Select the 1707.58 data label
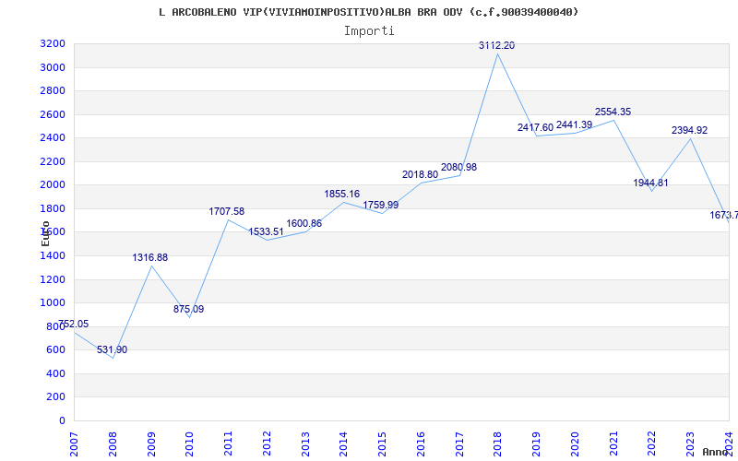738x461 pixels. (x=226, y=212)
